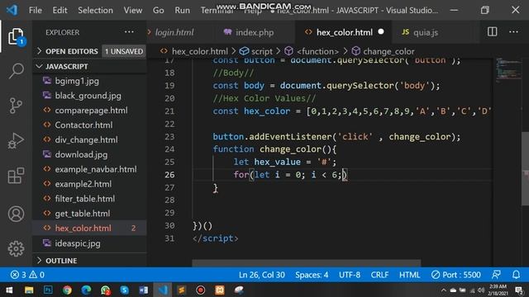Show hidden system tray icons chevron

443,290
